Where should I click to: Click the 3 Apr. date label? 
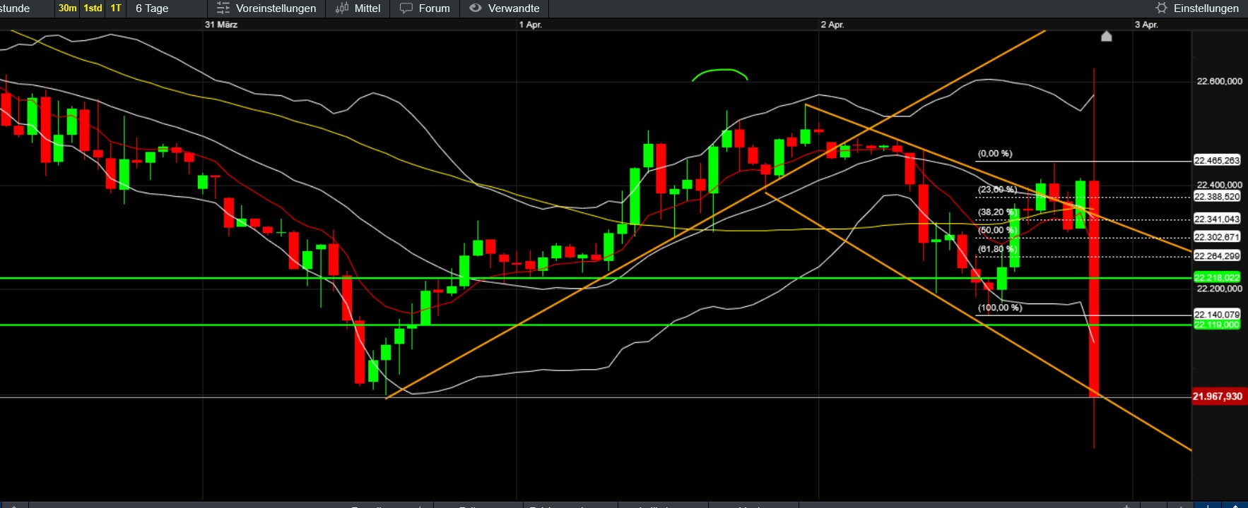[1146, 25]
